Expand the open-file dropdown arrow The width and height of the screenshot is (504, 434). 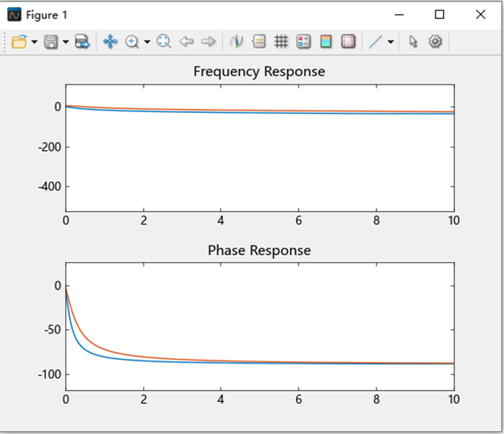(34, 42)
